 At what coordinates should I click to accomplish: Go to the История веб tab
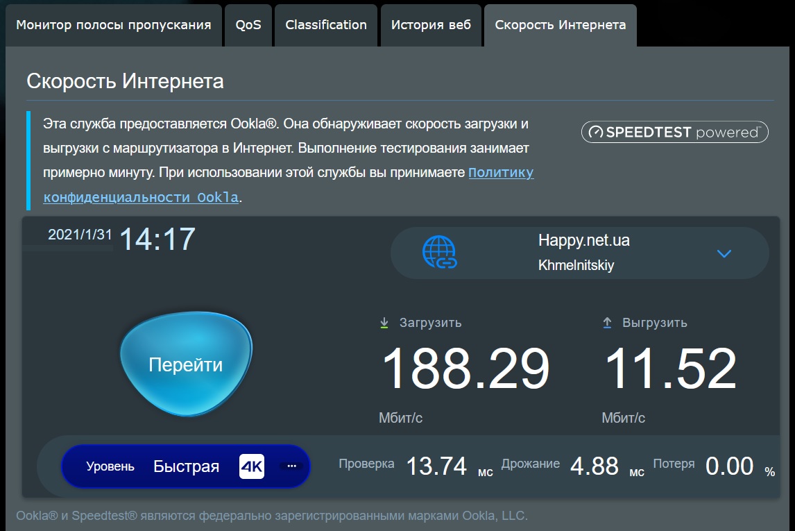[x=431, y=25]
